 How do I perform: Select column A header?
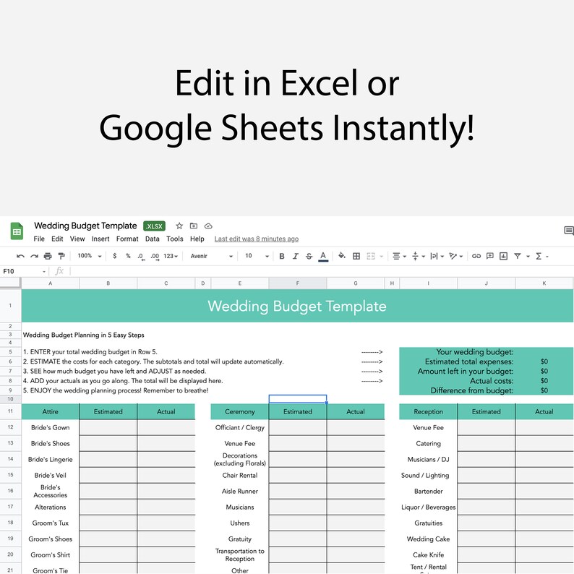tap(50, 283)
